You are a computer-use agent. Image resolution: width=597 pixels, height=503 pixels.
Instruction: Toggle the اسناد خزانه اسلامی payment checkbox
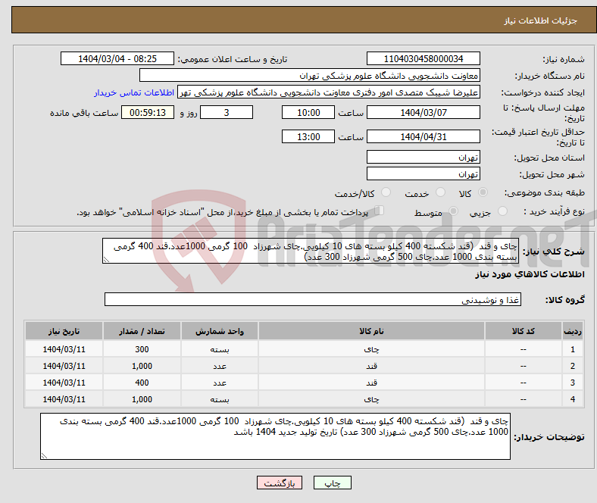pyautogui.click(x=380, y=211)
